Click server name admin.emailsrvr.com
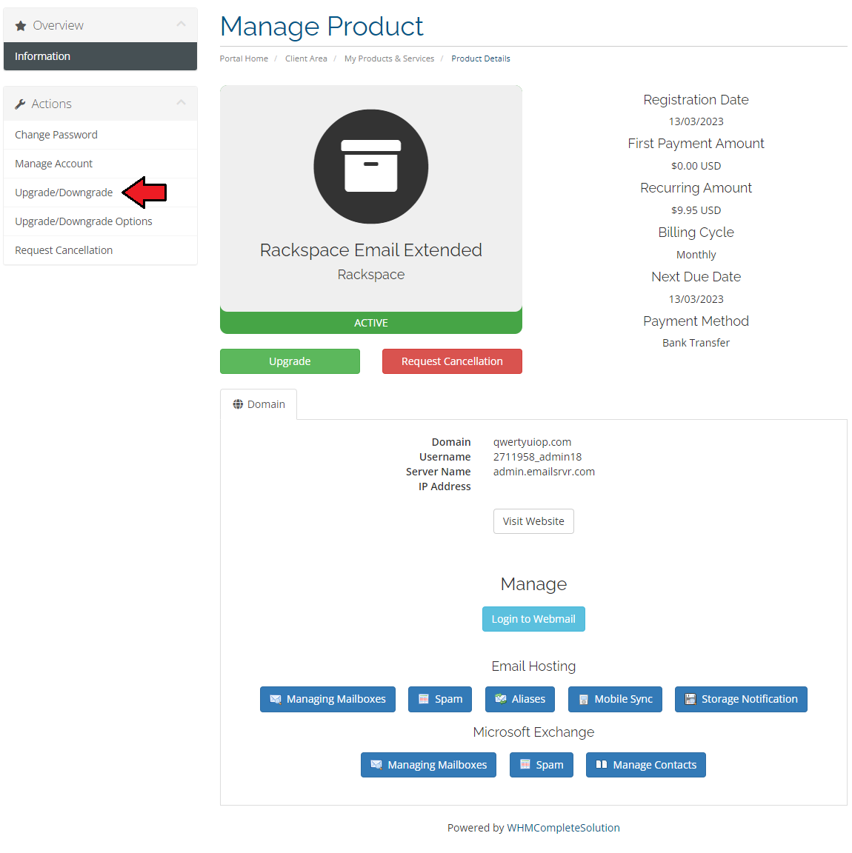 point(544,471)
